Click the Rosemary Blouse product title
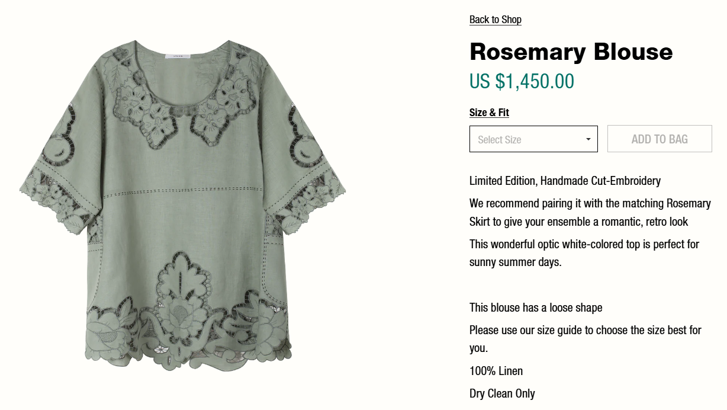 click(571, 52)
